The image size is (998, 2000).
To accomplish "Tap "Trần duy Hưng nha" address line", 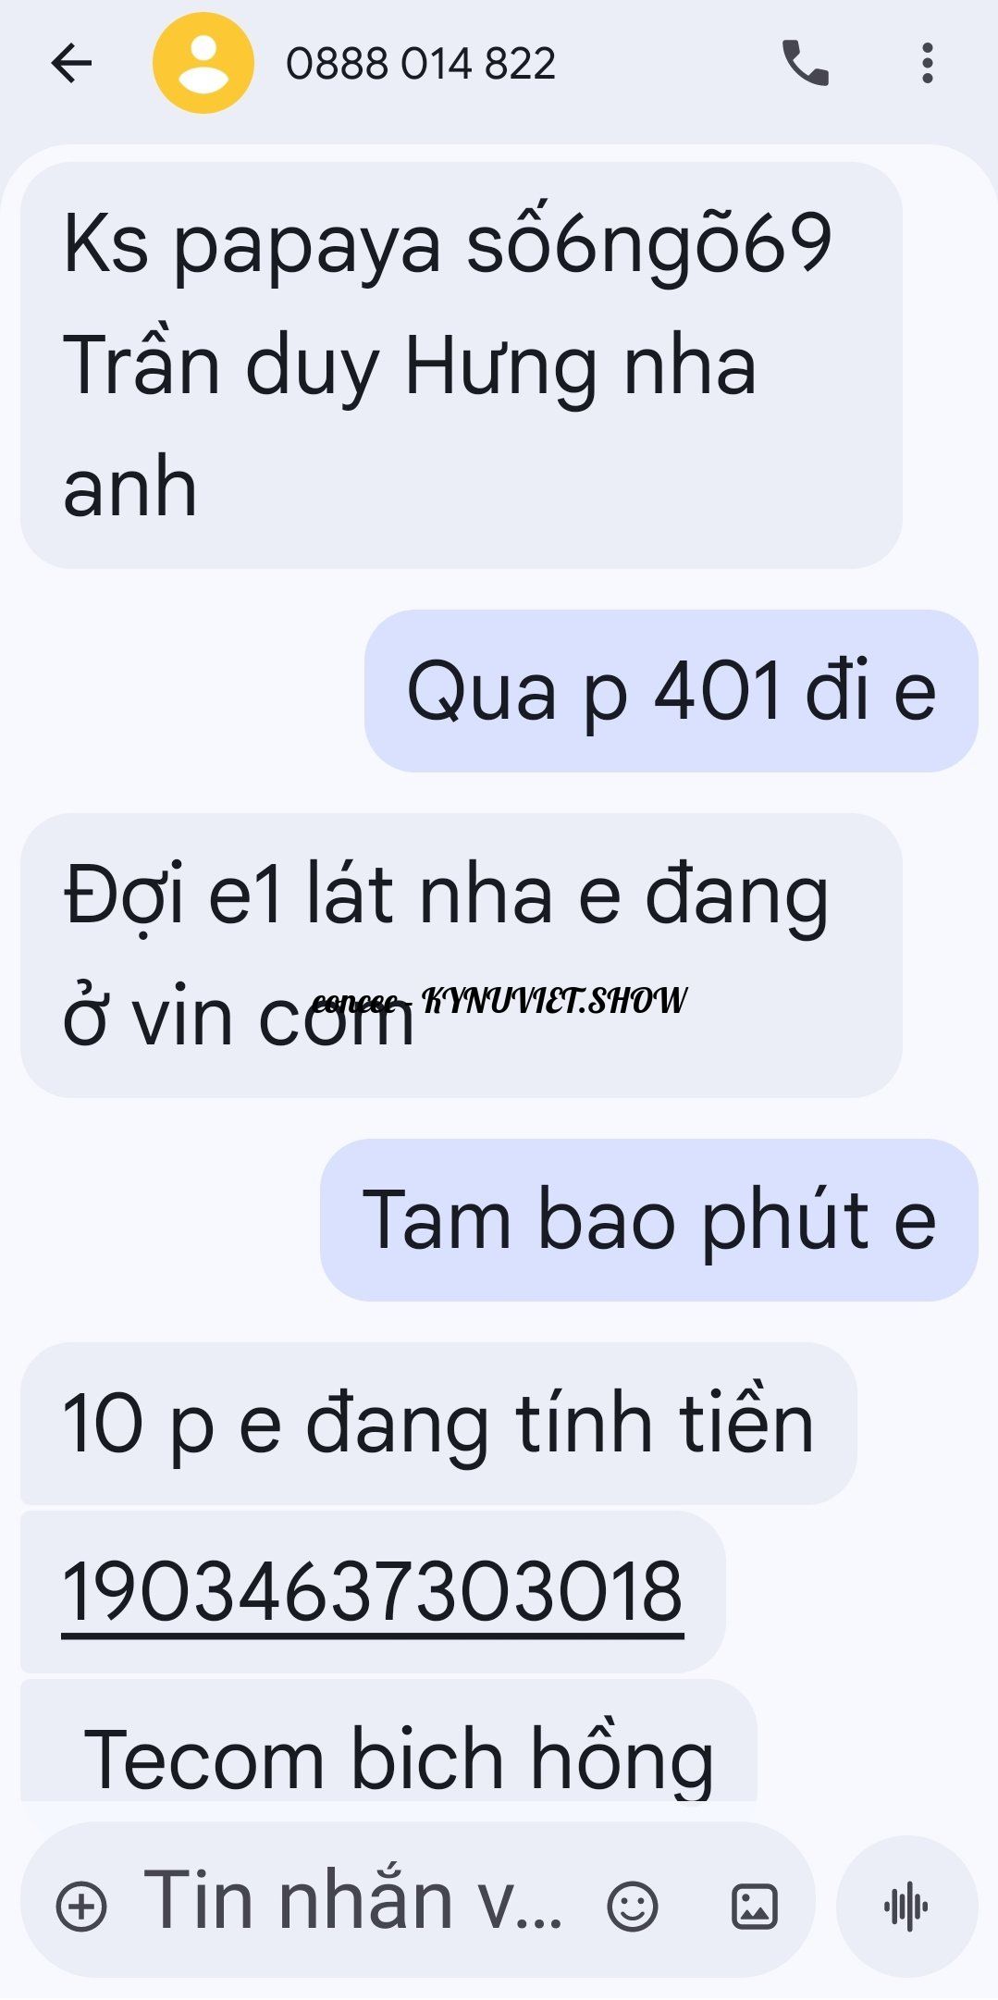I will click(410, 367).
